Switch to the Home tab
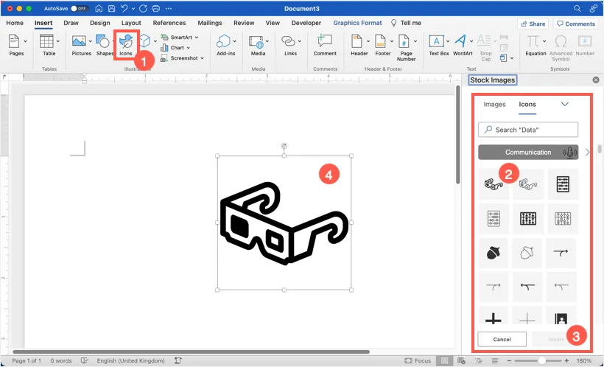The width and height of the screenshot is (604, 367). pos(15,23)
